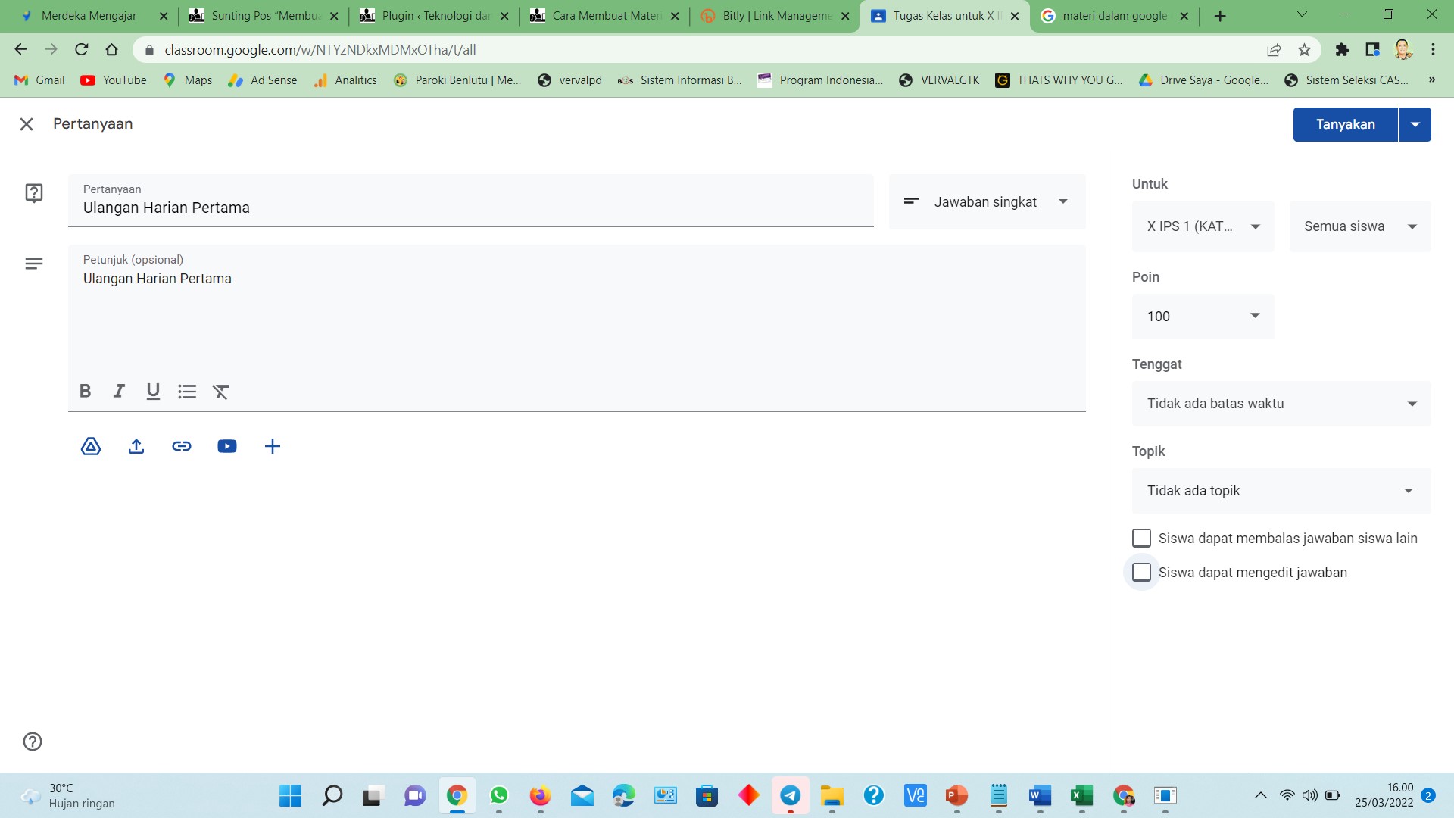
Task: Open Telegram from the taskbar
Action: point(790,795)
